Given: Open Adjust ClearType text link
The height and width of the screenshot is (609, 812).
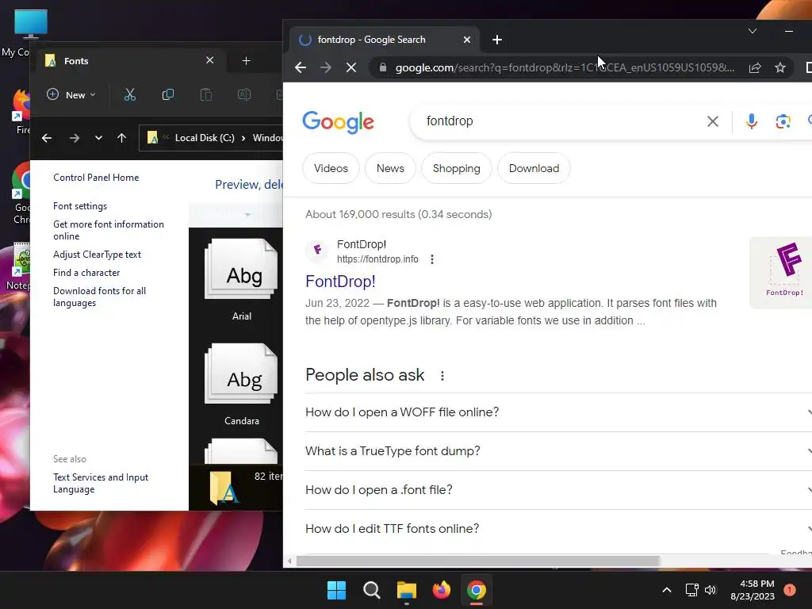Looking at the screenshot, I should pyautogui.click(x=97, y=255).
